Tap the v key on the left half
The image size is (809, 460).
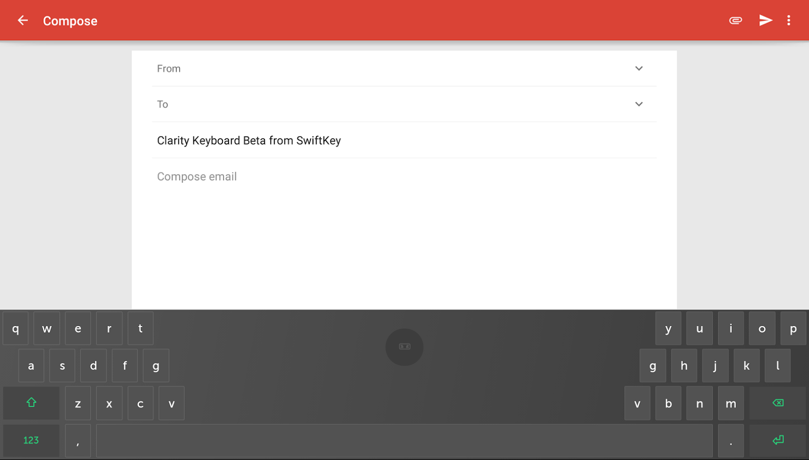point(171,403)
